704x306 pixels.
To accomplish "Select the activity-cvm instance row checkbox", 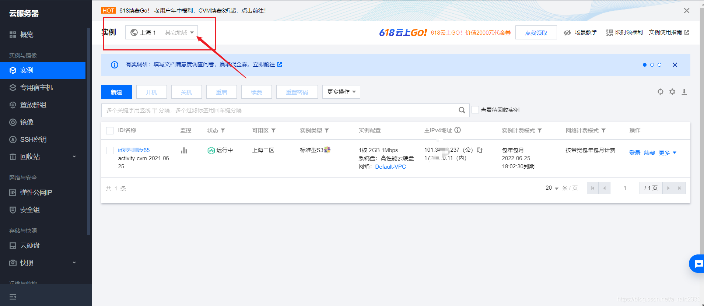I will point(109,151).
